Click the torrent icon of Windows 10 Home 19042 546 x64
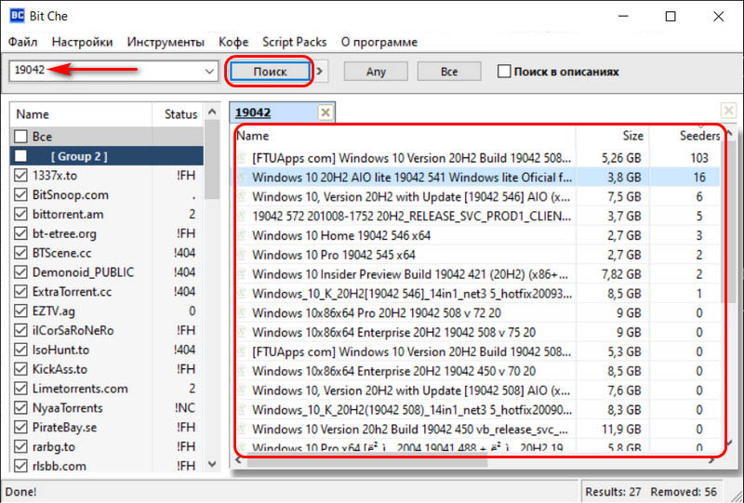This screenshot has width=744, height=503. coord(242,235)
